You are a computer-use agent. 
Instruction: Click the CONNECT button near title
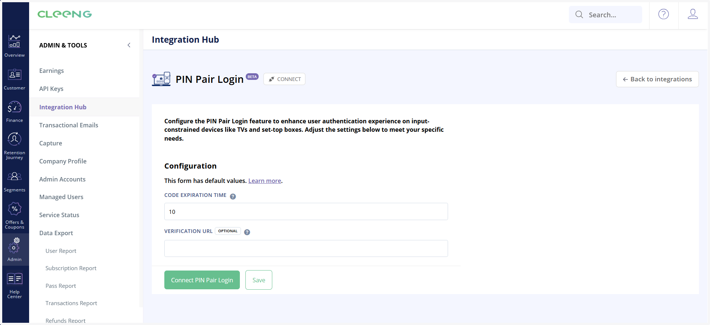tap(284, 79)
